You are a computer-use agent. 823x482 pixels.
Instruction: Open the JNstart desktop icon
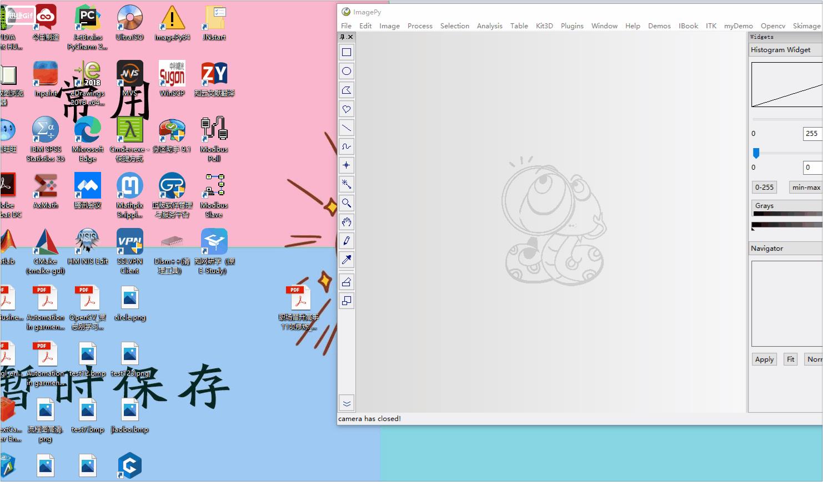[214, 23]
